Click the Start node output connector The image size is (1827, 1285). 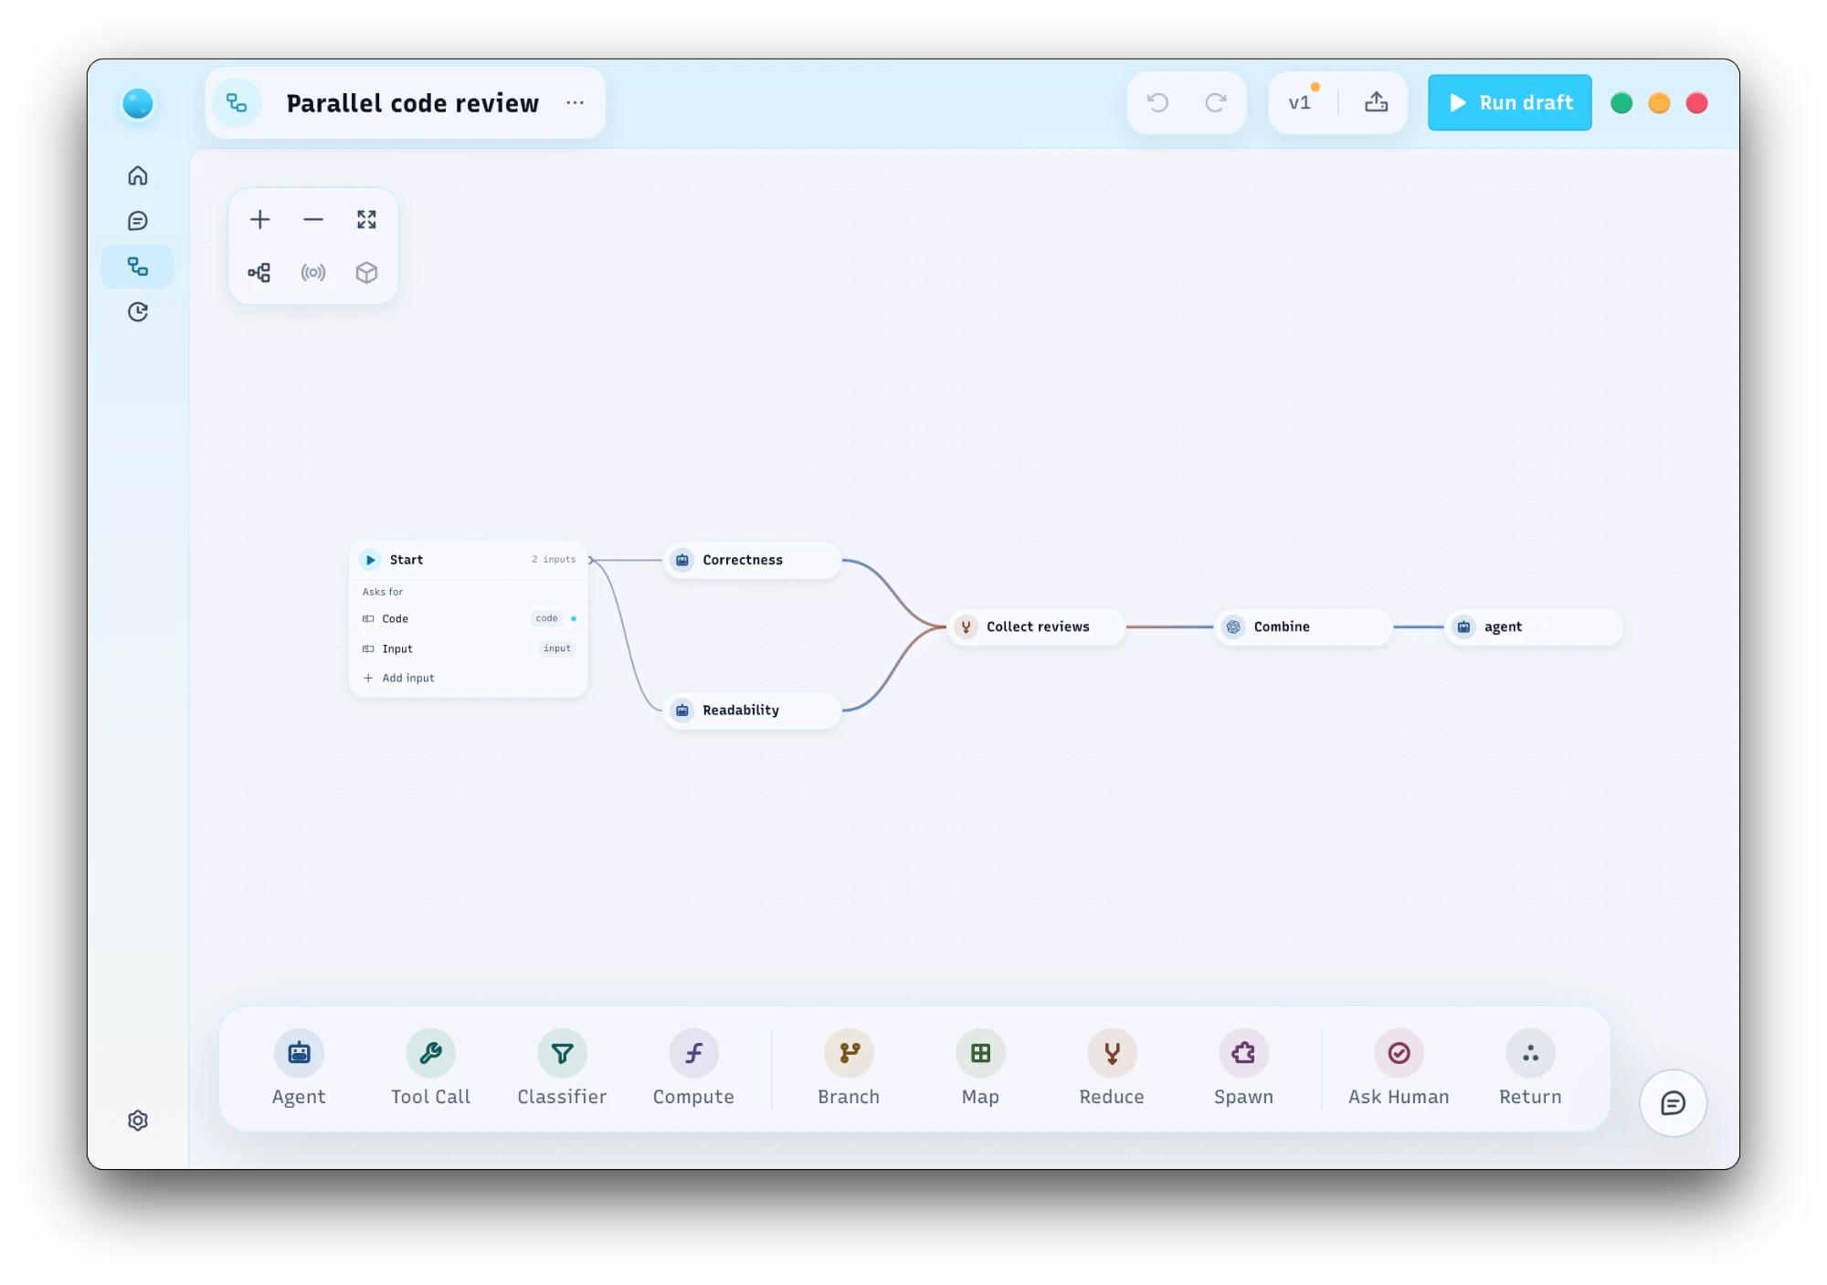[591, 560]
